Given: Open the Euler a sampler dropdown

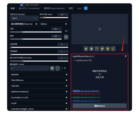Looking at the screenshot, I should tap(24, 18).
